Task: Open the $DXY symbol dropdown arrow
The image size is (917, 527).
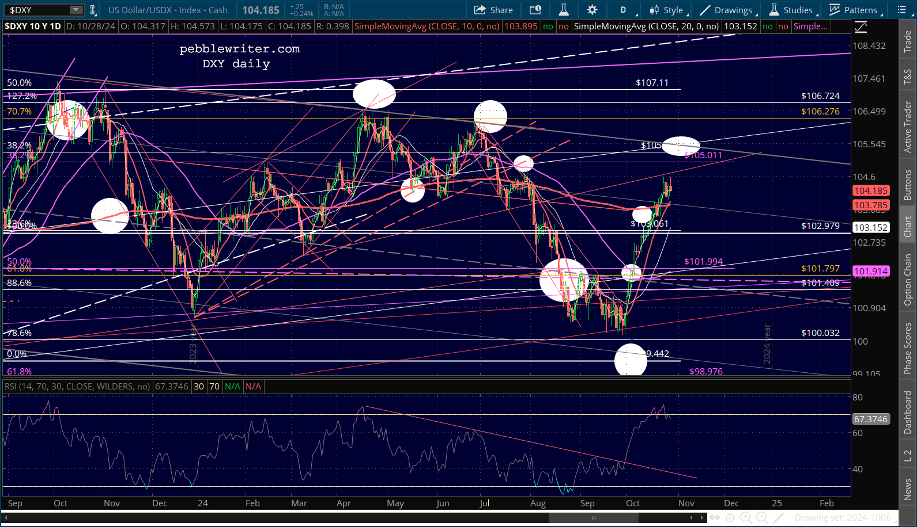Action: click(76, 10)
